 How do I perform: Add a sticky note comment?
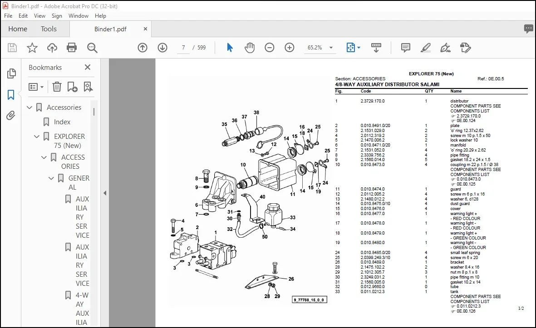tap(405, 48)
